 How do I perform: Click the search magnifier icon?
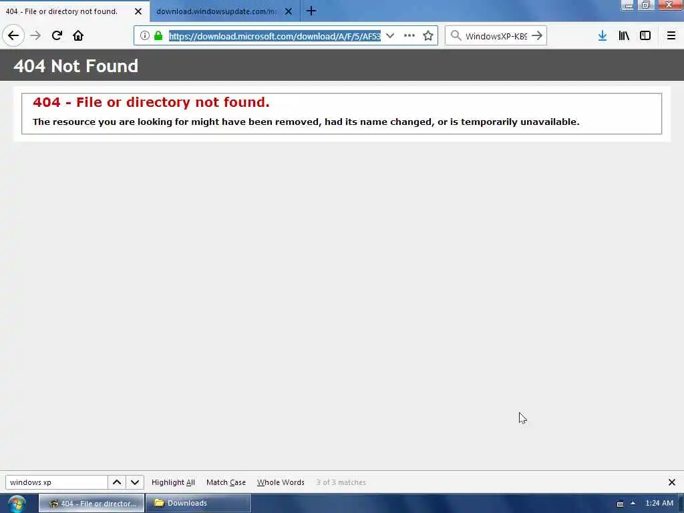point(456,36)
